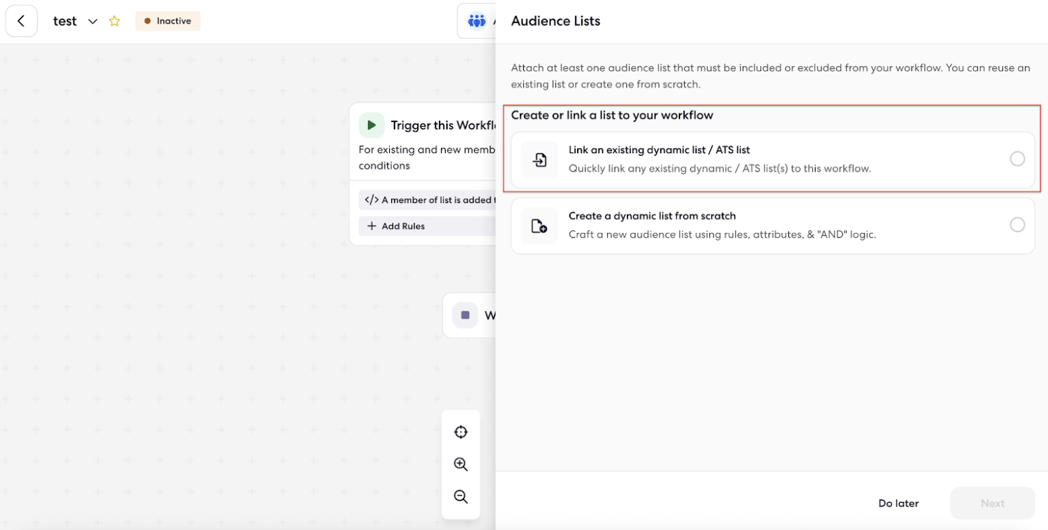Viewport: 1048px width, 530px height.
Task: Click the purple stop node icon
Action: coord(465,315)
